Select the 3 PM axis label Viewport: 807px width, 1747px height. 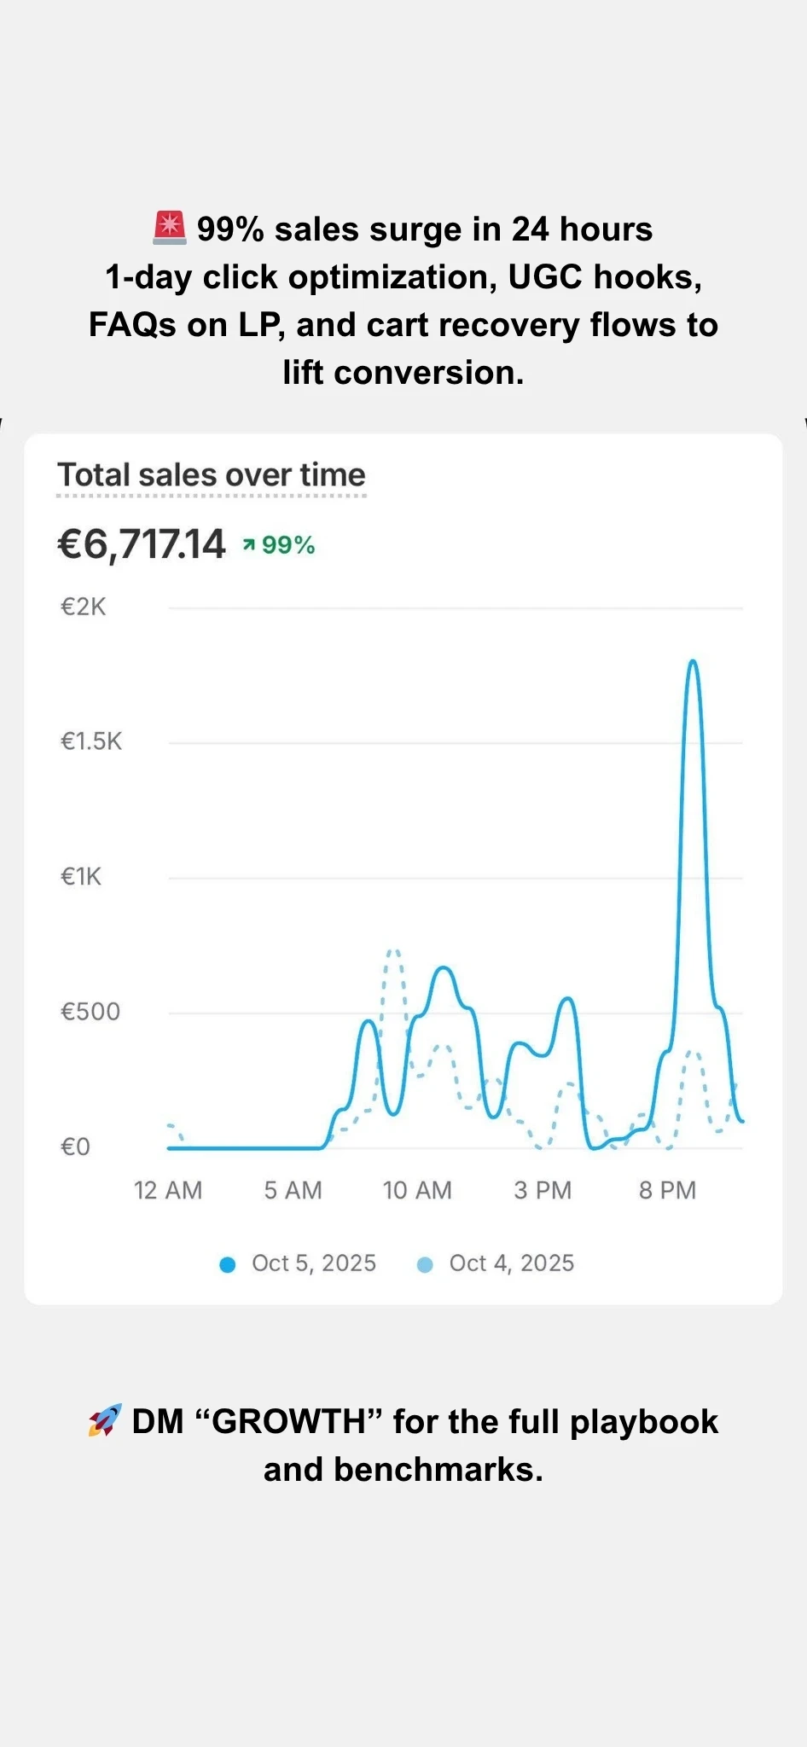pos(543,1190)
